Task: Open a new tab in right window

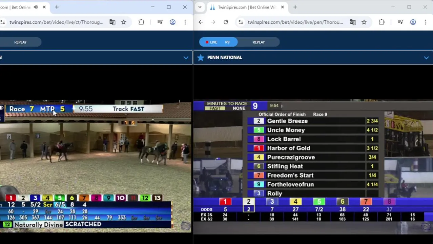Action: [295, 7]
